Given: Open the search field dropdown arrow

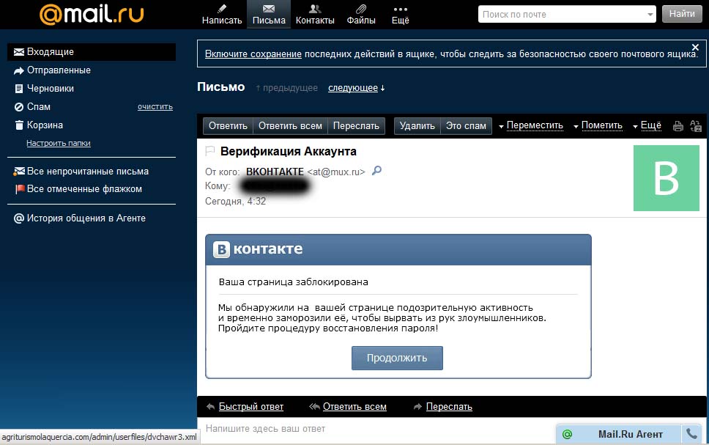Looking at the screenshot, I should pos(651,14).
